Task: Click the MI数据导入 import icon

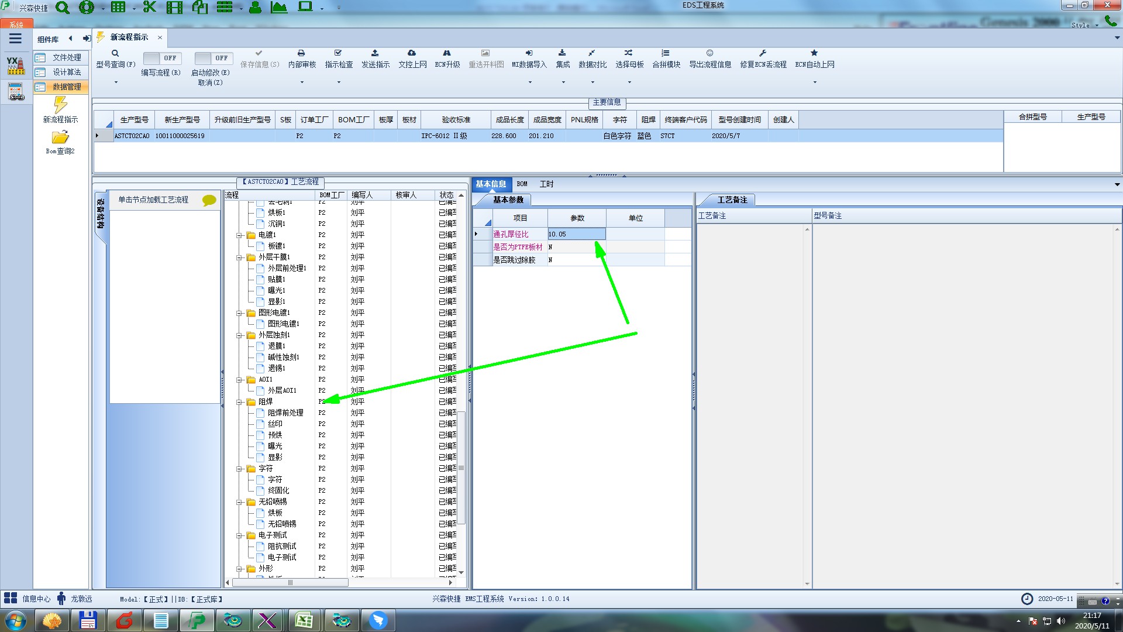Action: point(529,53)
